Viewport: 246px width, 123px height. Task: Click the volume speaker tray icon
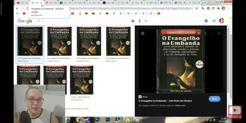tap(214, 120)
